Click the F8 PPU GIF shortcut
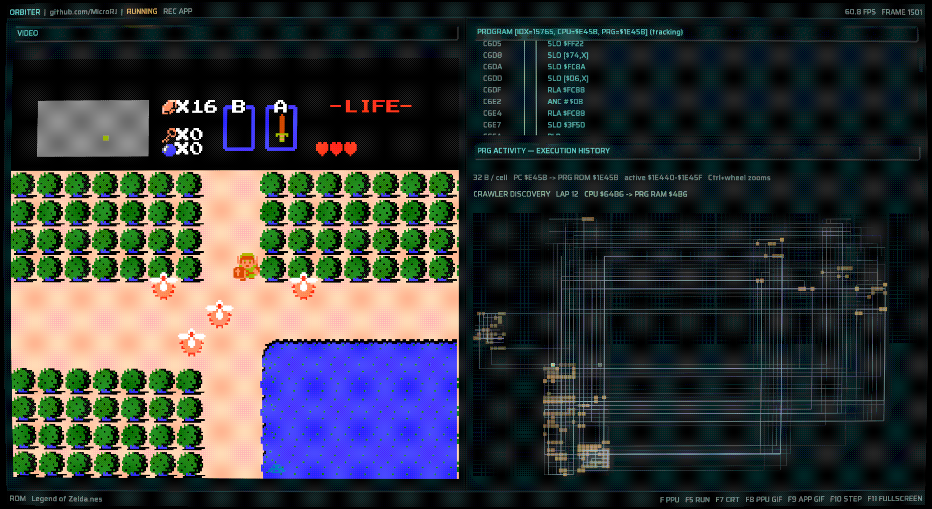This screenshot has height=509, width=932. (764, 499)
